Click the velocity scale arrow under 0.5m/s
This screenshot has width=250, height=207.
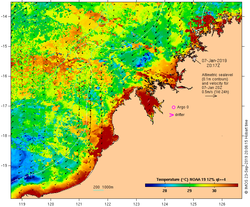(x=211, y=96)
